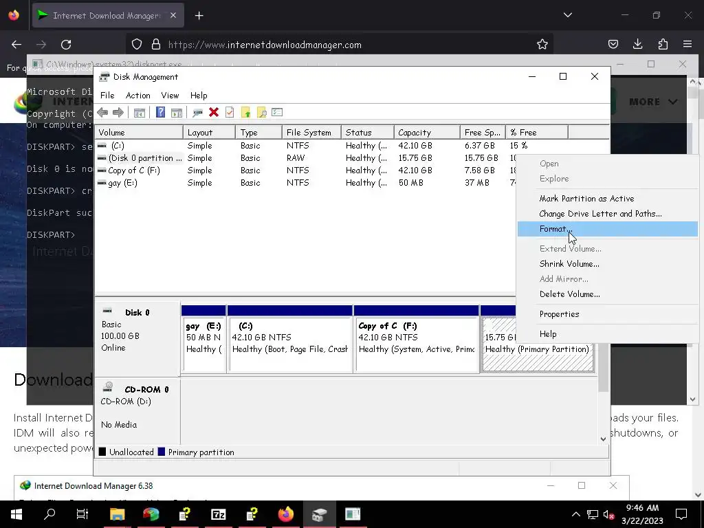The width and height of the screenshot is (704, 528).
Task: Click the network tray icon
Action: point(593,514)
